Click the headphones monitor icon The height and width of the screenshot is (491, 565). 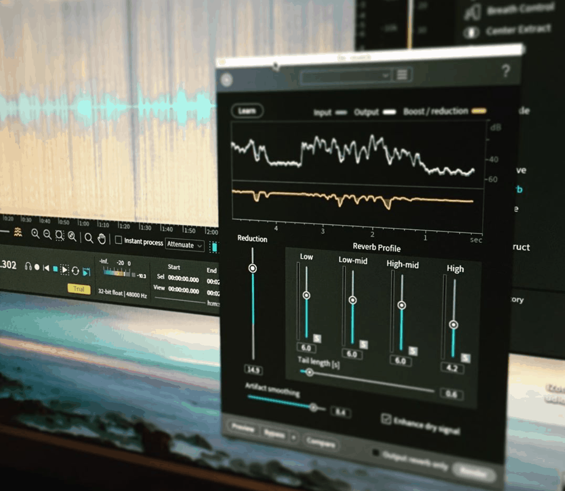click(x=28, y=267)
